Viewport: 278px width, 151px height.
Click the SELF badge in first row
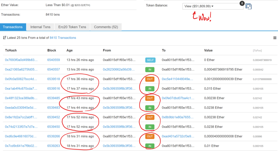pos(150,60)
